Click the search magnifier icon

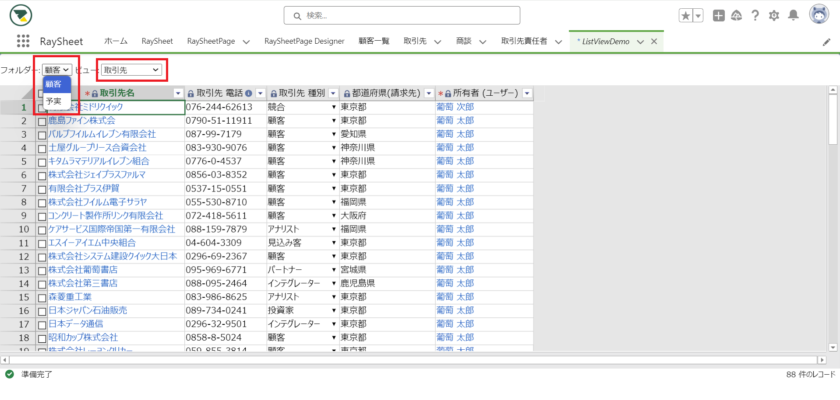[x=297, y=16]
